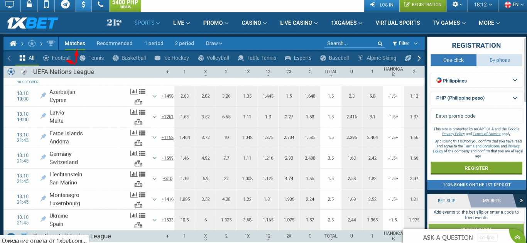Click the promo code input field
Image resolution: width=527 pixels, height=243 pixels.
(x=476, y=116)
